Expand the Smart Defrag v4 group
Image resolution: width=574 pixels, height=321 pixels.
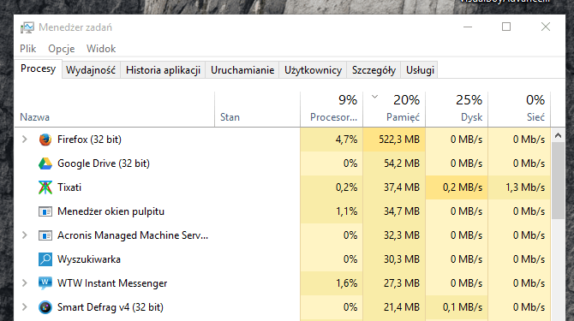pos(25,307)
